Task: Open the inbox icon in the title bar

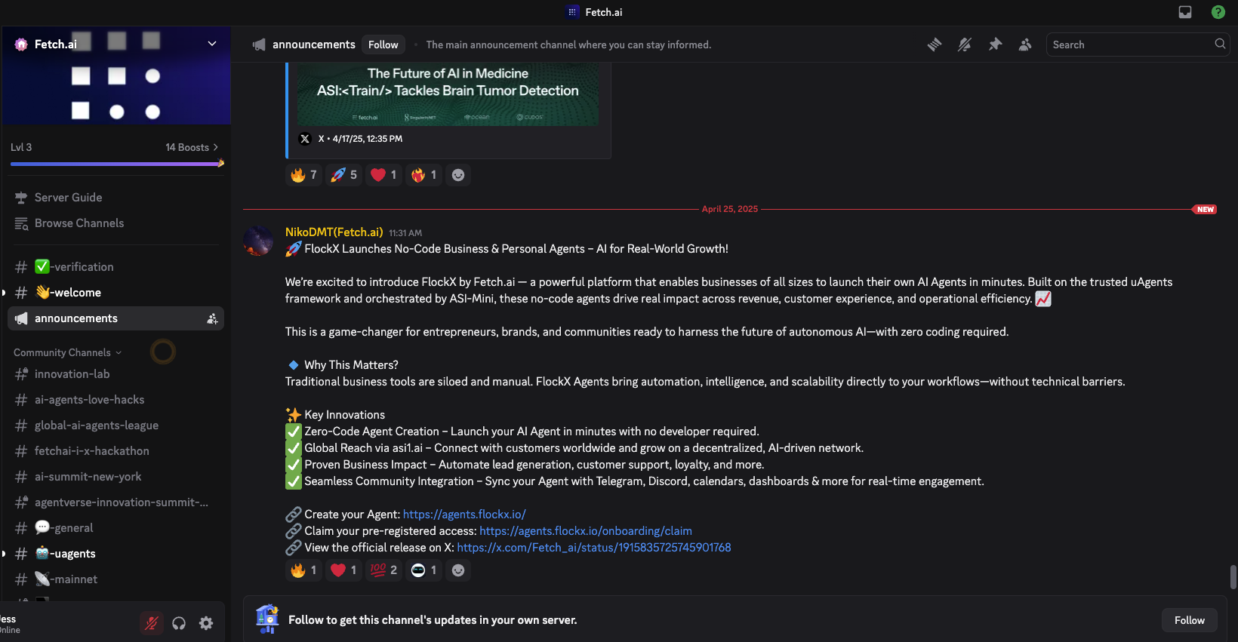Action: click(1184, 12)
